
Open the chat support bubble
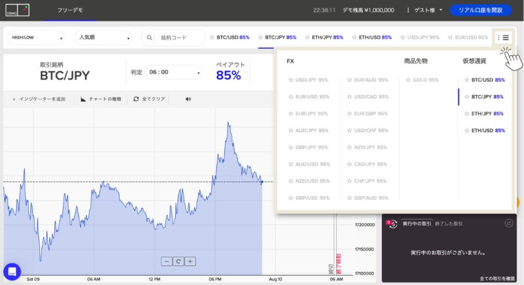coord(12,272)
